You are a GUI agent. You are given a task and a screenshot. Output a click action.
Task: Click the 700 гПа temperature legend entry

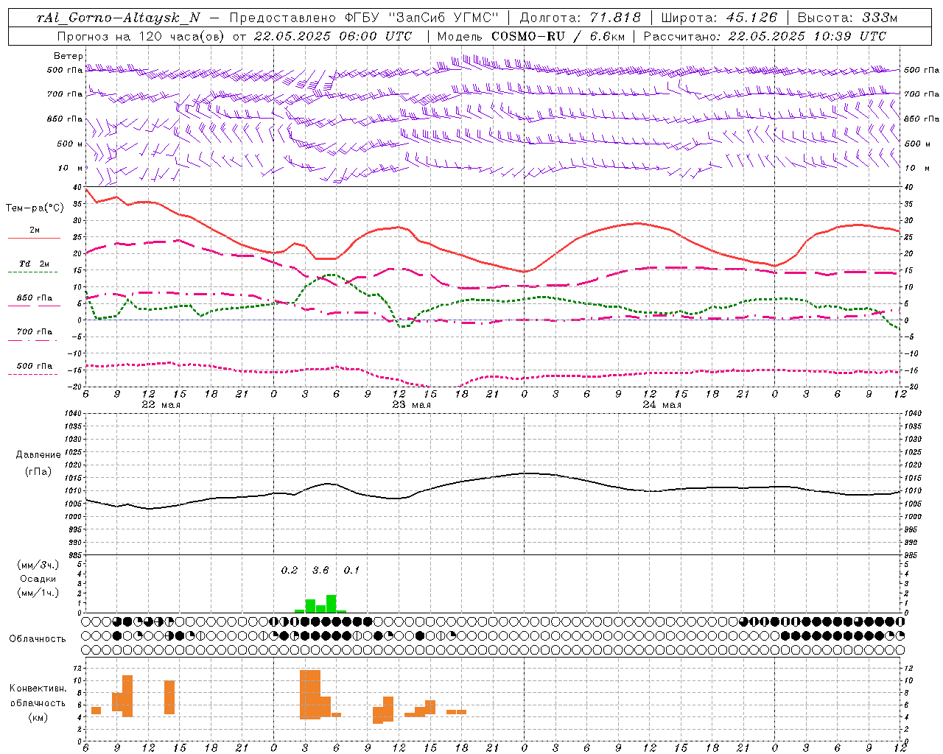[34, 331]
